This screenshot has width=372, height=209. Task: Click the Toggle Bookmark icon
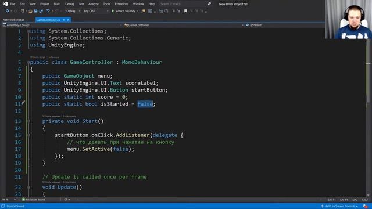point(185,11)
